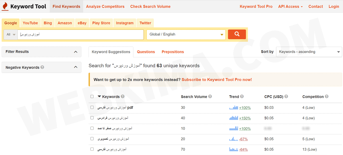Click the trend sparkline in the 70 volume row
This screenshot has height=155, width=343.
coord(234,149)
